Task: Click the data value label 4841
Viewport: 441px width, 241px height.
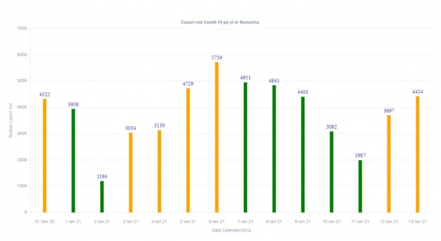Action: tap(274, 81)
